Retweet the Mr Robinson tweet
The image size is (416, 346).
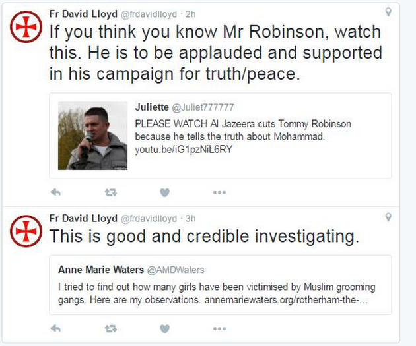click(x=111, y=192)
